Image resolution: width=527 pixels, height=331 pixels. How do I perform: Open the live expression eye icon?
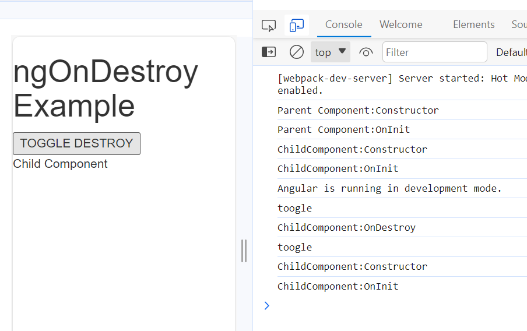[366, 52]
